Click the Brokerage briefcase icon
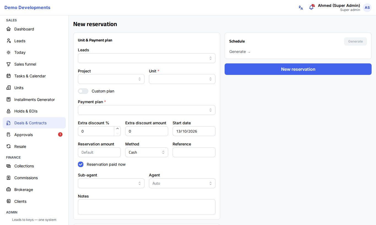Viewport: 376px width, 225px height. click(9, 190)
